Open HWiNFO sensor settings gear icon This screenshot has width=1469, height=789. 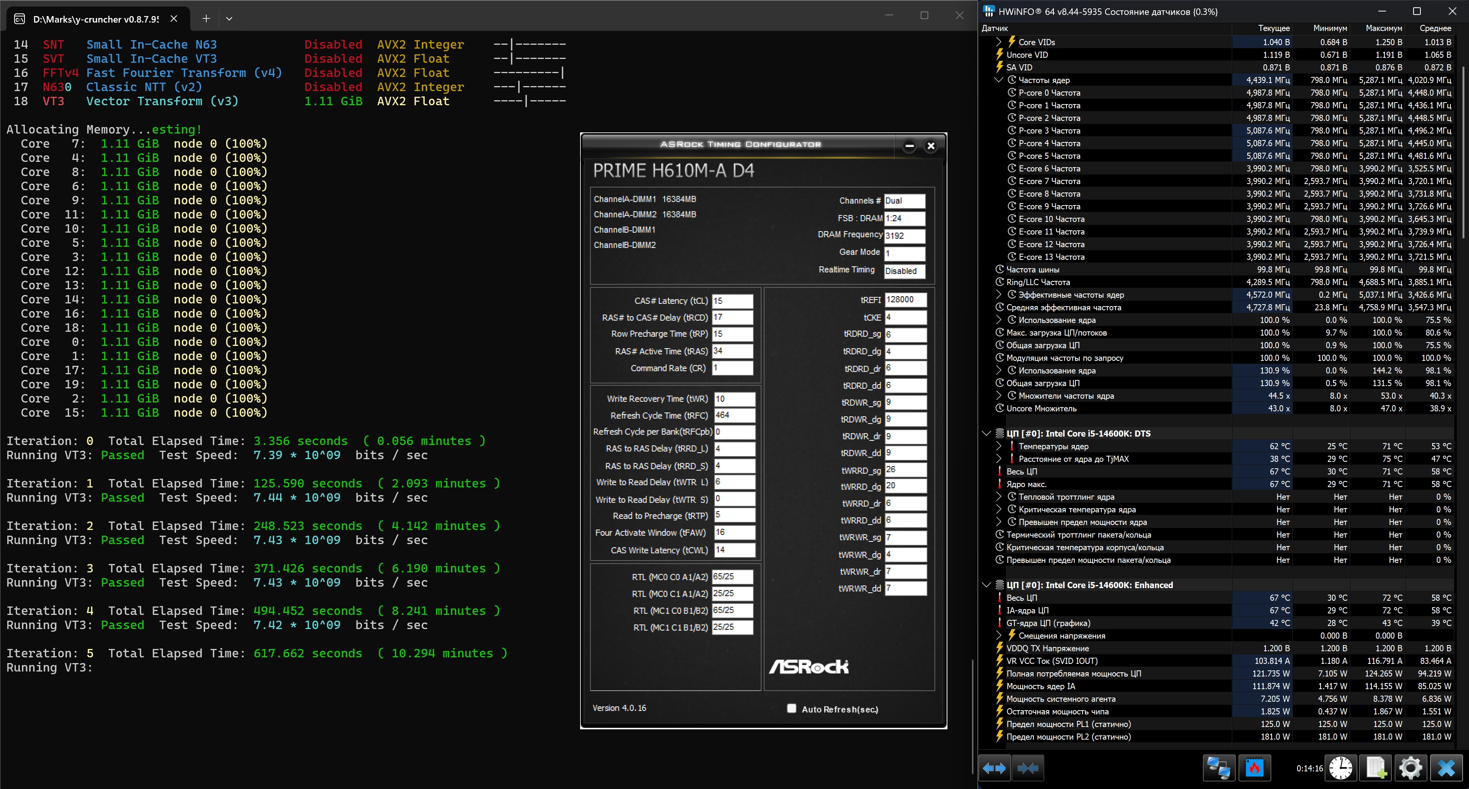click(x=1411, y=768)
